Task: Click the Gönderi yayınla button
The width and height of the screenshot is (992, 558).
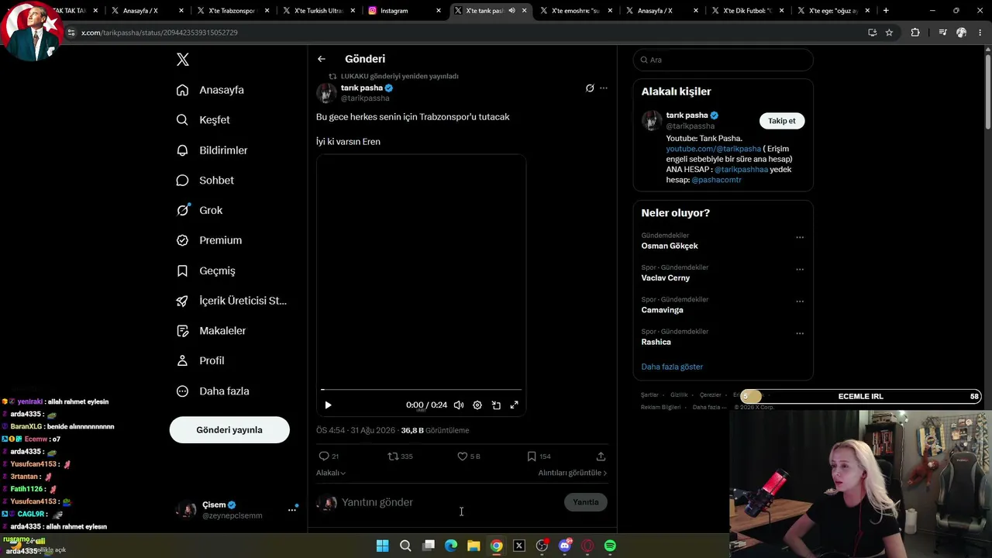Action: 229,430
